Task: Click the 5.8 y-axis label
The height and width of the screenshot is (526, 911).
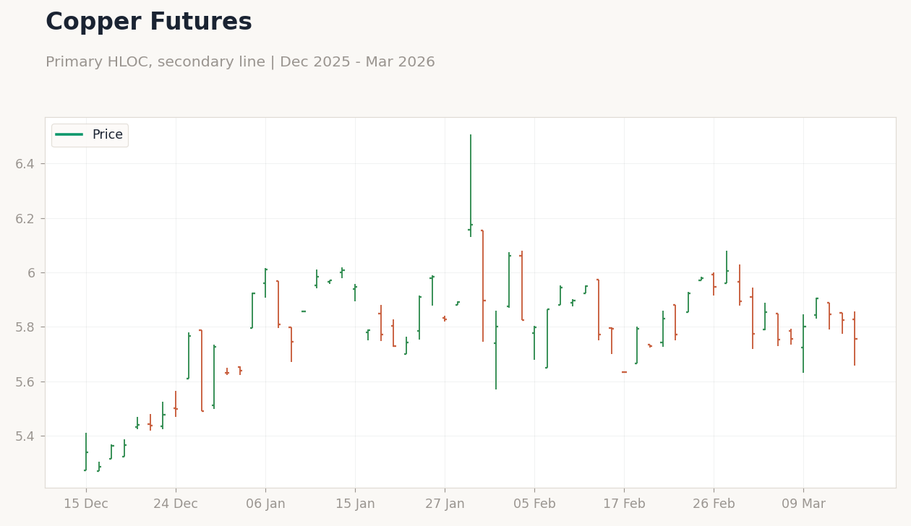Action: click(25, 327)
